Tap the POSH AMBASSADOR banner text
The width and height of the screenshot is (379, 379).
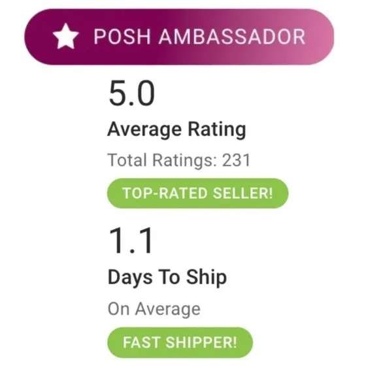point(200,37)
